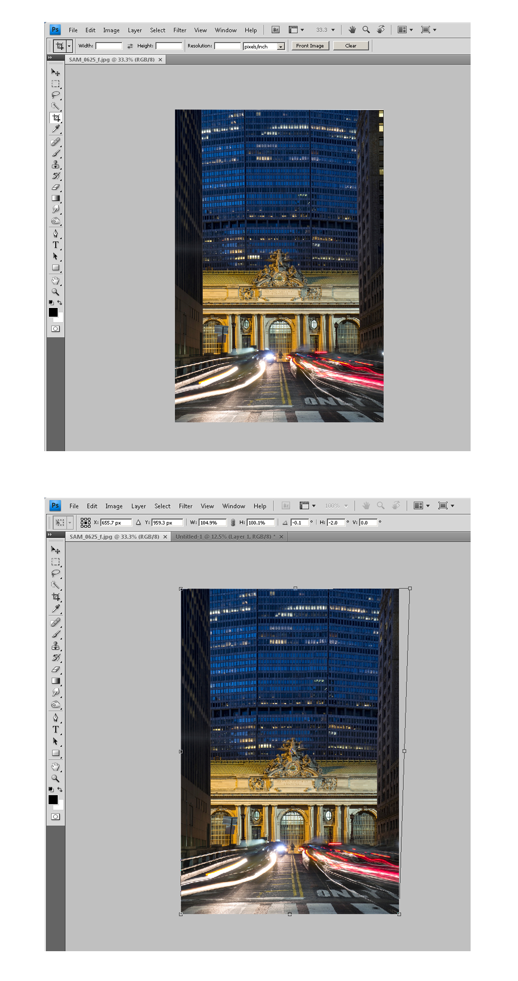Toggle Quick Mask mode in upper window
The image size is (518, 981).
coord(56,329)
